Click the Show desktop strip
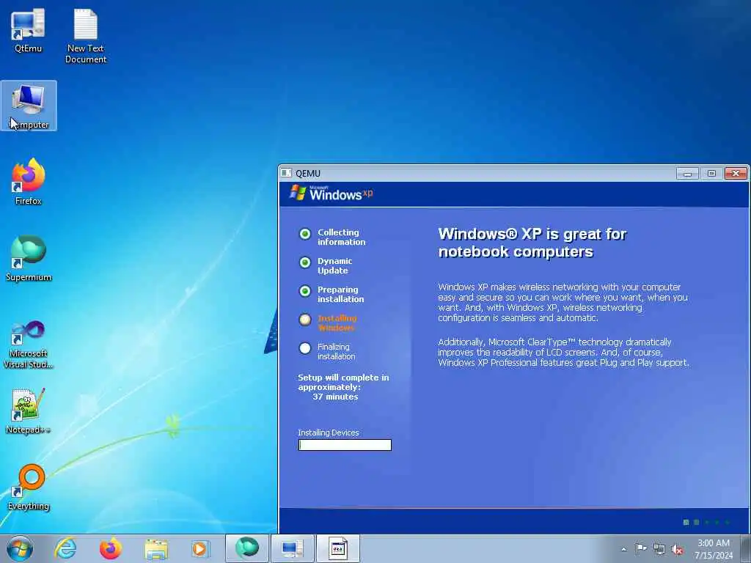The width and height of the screenshot is (751, 563). pos(745,548)
